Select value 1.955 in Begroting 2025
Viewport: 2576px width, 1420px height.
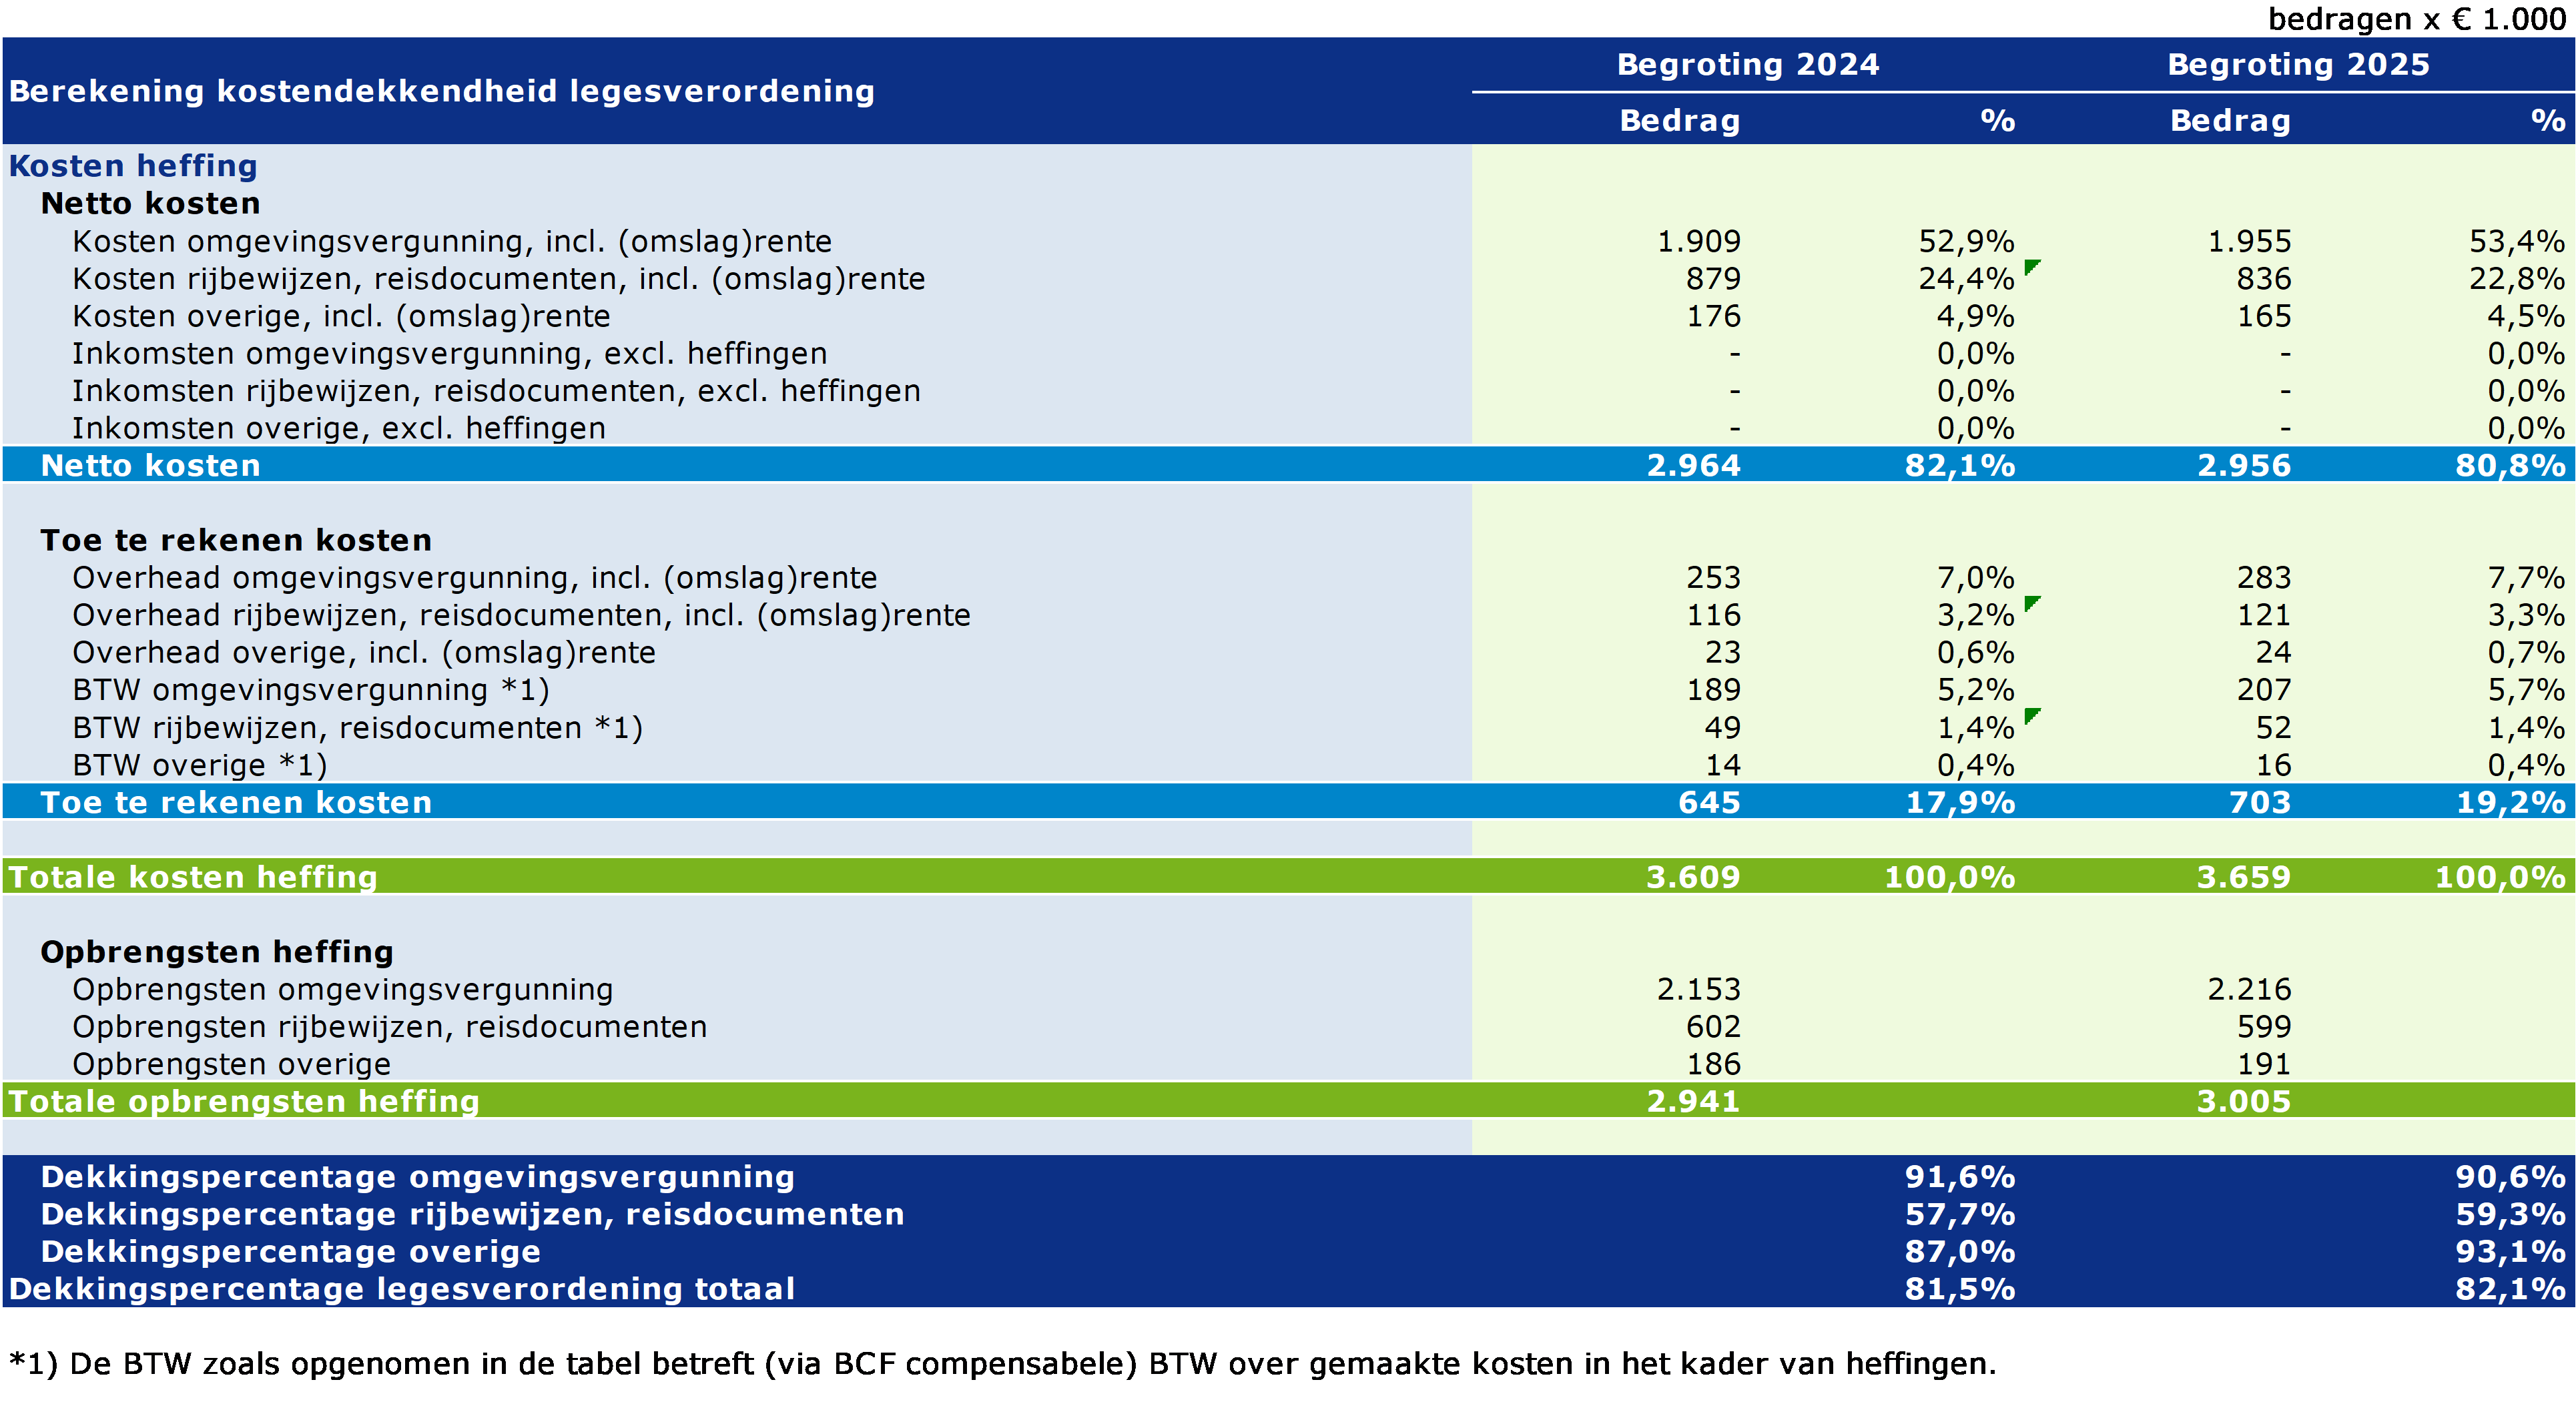(x=2249, y=242)
